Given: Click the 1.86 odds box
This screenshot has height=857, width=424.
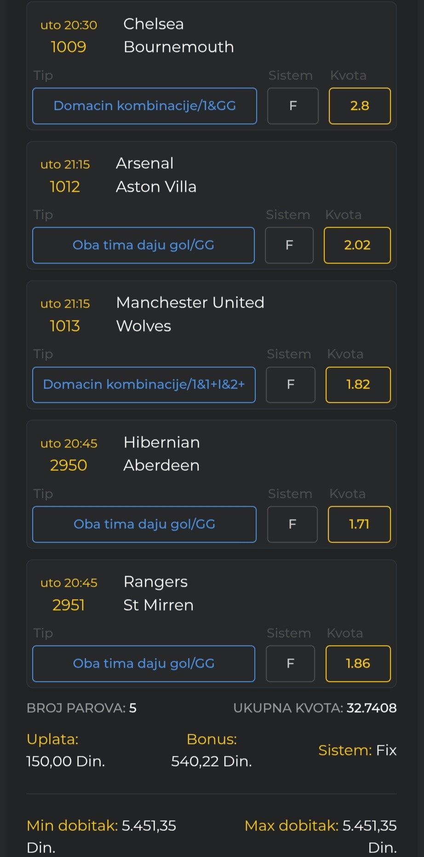Looking at the screenshot, I should (358, 663).
